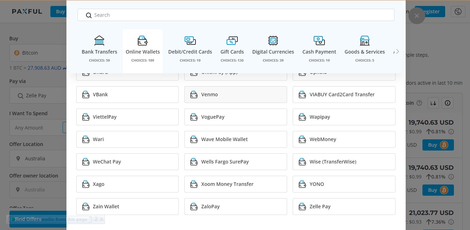
Task: Click the wallet icon beside VoguePay
Action: tap(194, 117)
